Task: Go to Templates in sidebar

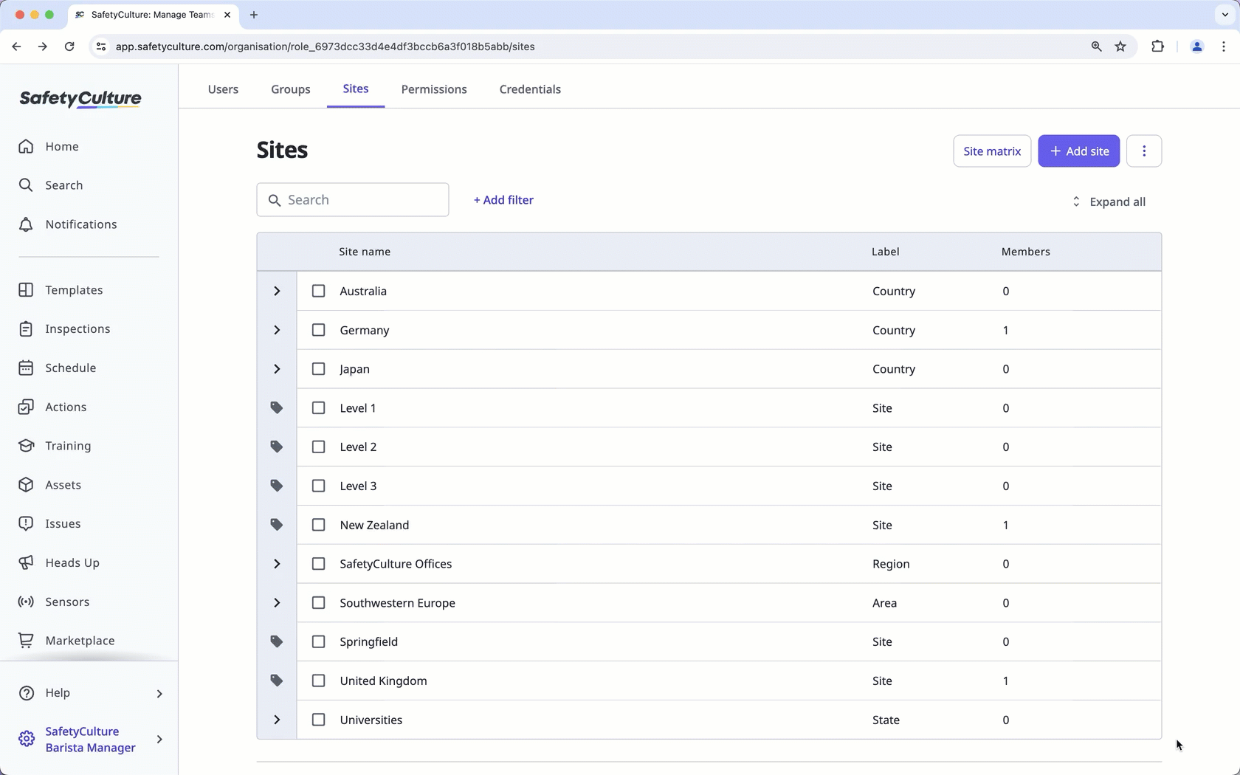Action: pos(61,290)
